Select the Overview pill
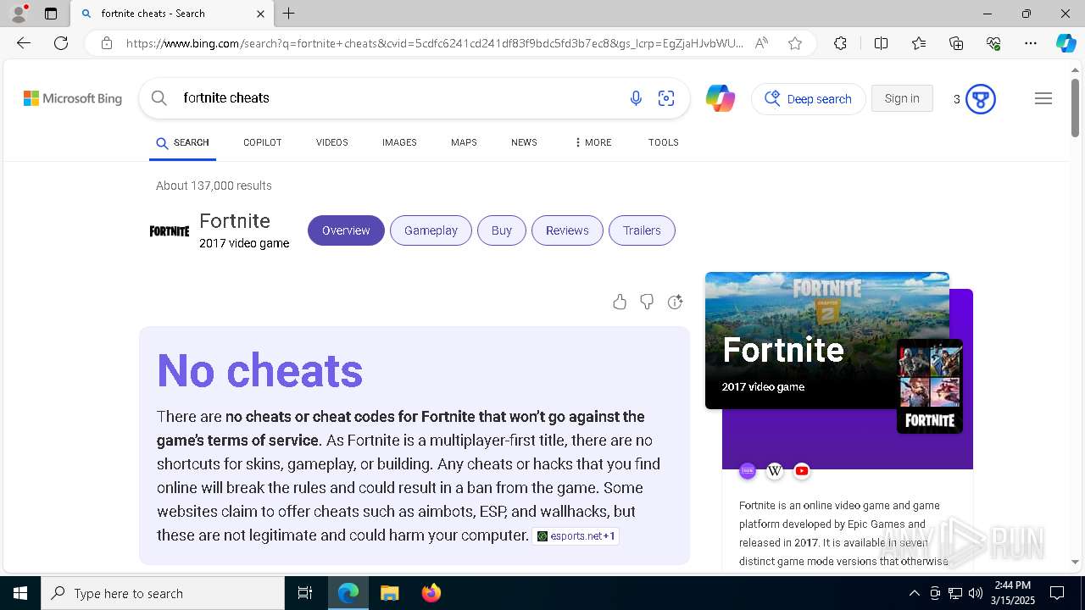The image size is (1085, 610). click(x=346, y=230)
